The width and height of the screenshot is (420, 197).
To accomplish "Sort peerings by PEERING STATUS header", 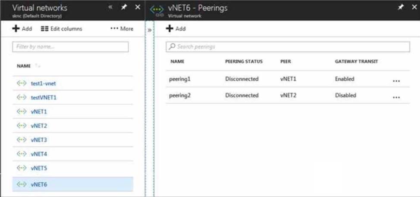I will click(244, 62).
